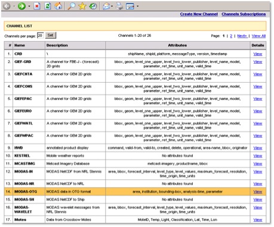Viewport: 274px width, 227px height.
Task: View details for the GIEFWPAC channel
Action: (x=258, y=136)
